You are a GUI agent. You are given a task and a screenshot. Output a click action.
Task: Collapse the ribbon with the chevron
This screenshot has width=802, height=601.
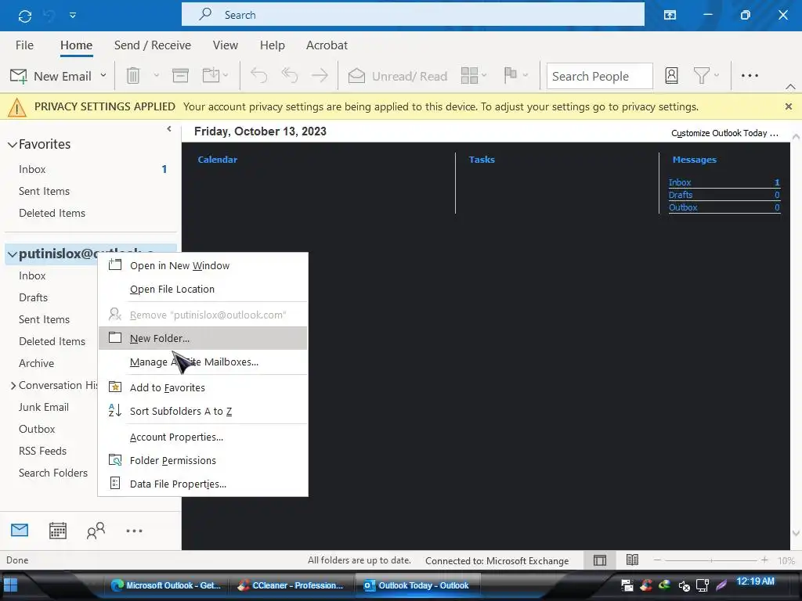tap(790, 86)
